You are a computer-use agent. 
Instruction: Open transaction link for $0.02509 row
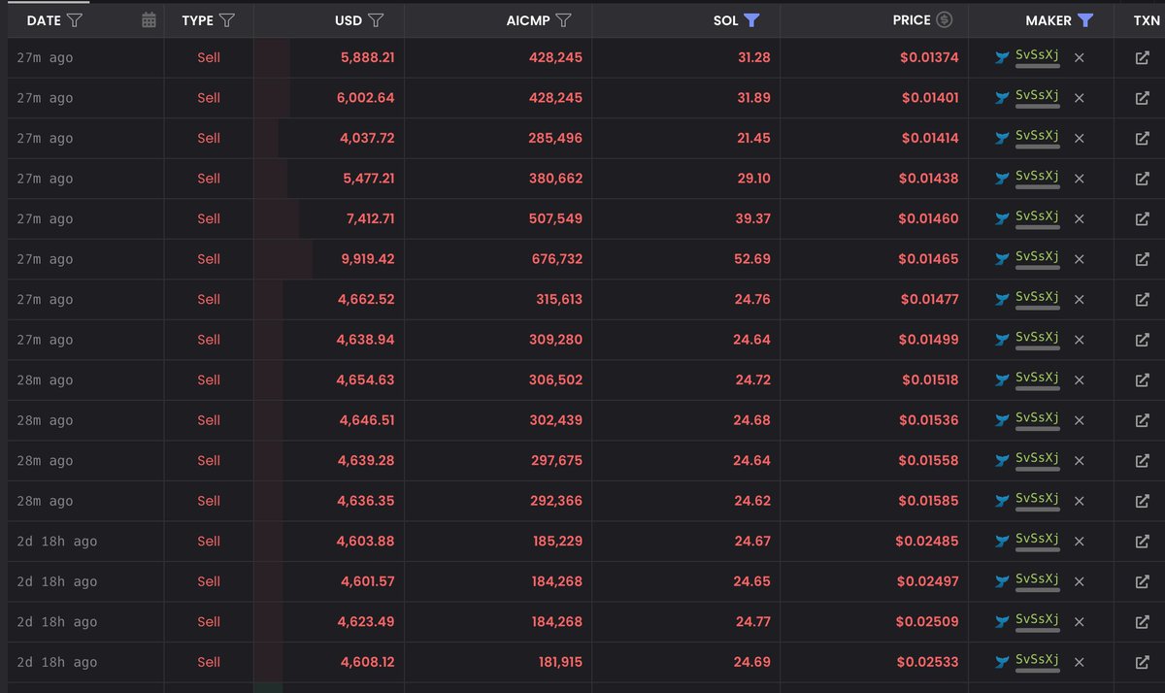click(1142, 622)
